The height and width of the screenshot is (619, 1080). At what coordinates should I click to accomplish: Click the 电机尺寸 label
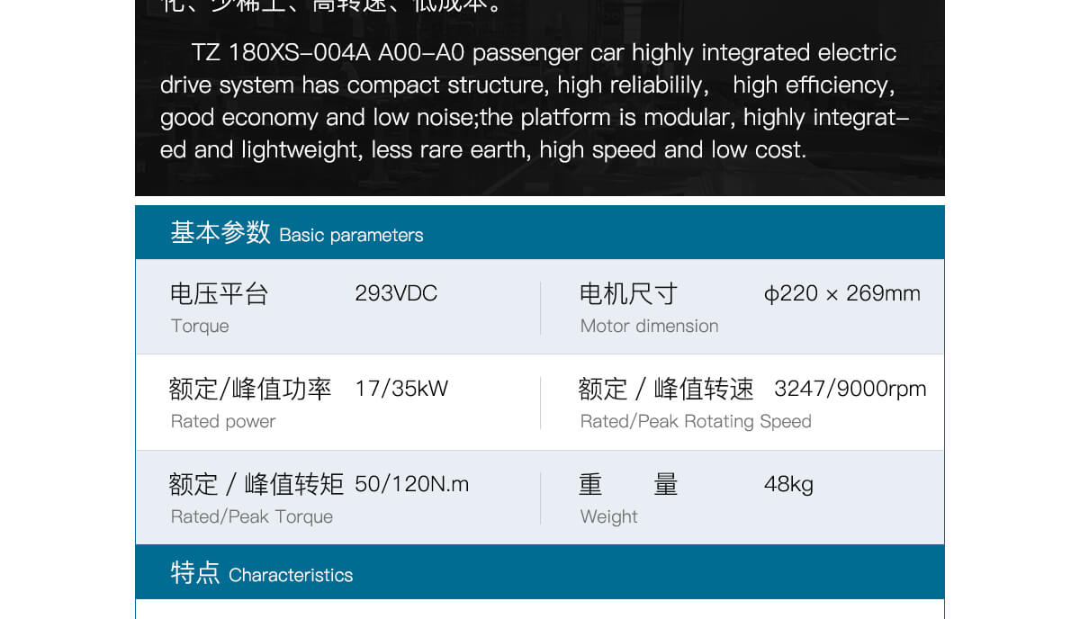(628, 294)
